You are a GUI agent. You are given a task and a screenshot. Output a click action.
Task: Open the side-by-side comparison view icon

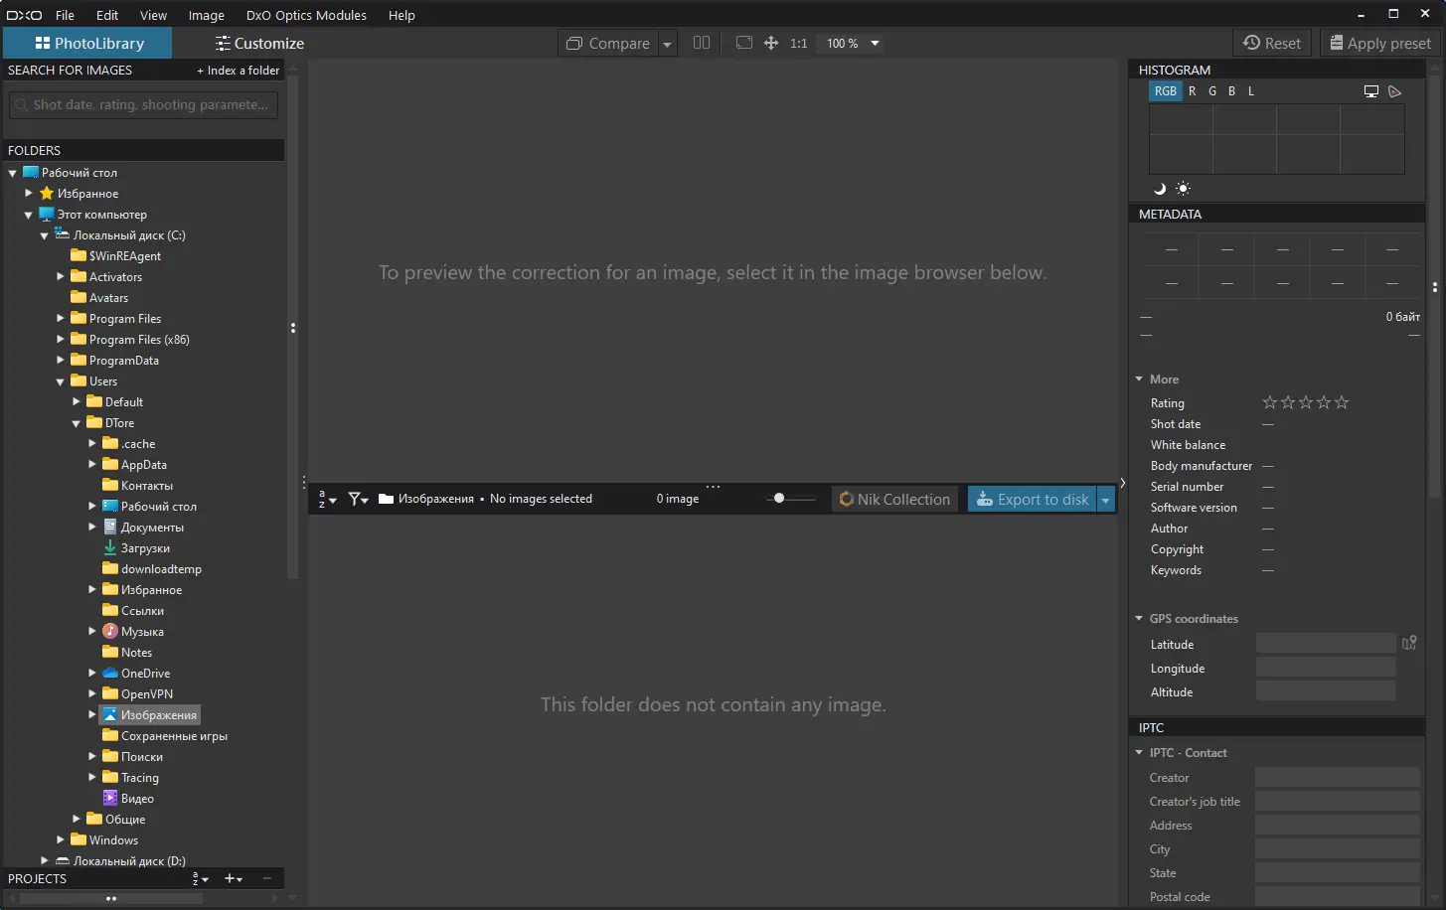[x=702, y=43]
